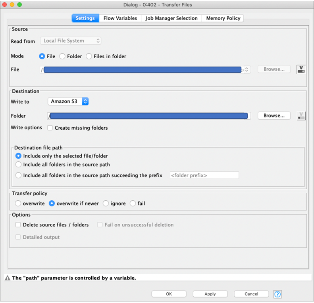Click into the folder prefix input field
314x303 pixels.
coord(204,175)
